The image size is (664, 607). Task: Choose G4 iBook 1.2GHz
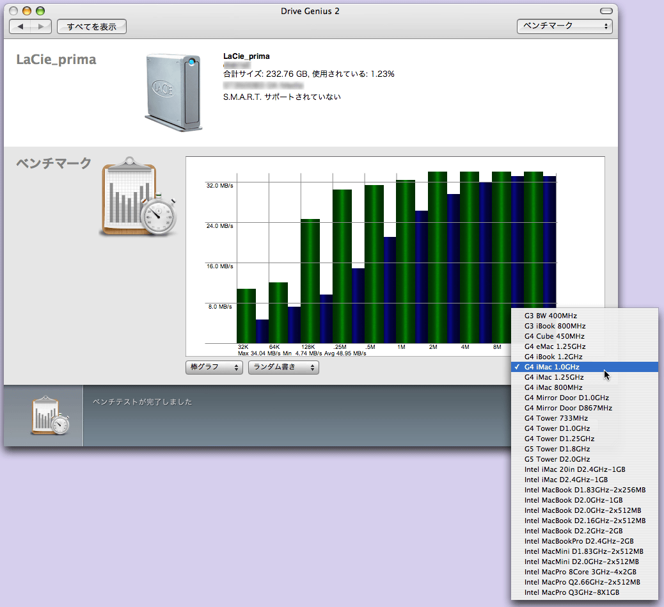click(x=585, y=357)
